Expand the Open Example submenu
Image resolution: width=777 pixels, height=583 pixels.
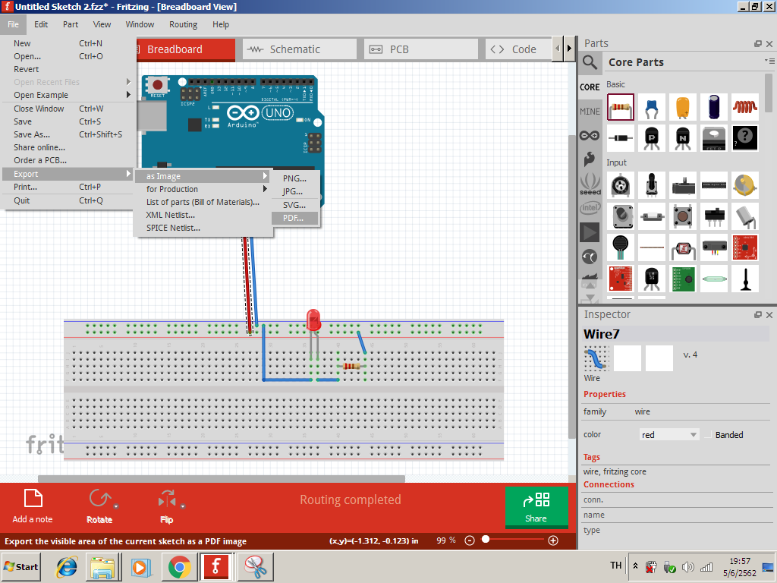pos(68,95)
